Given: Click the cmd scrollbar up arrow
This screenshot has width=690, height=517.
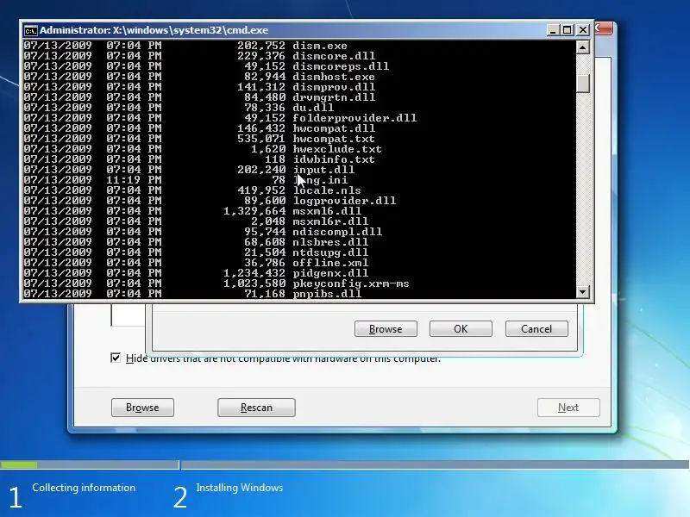Looking at the screenshot, I should (x=583, y=47).
